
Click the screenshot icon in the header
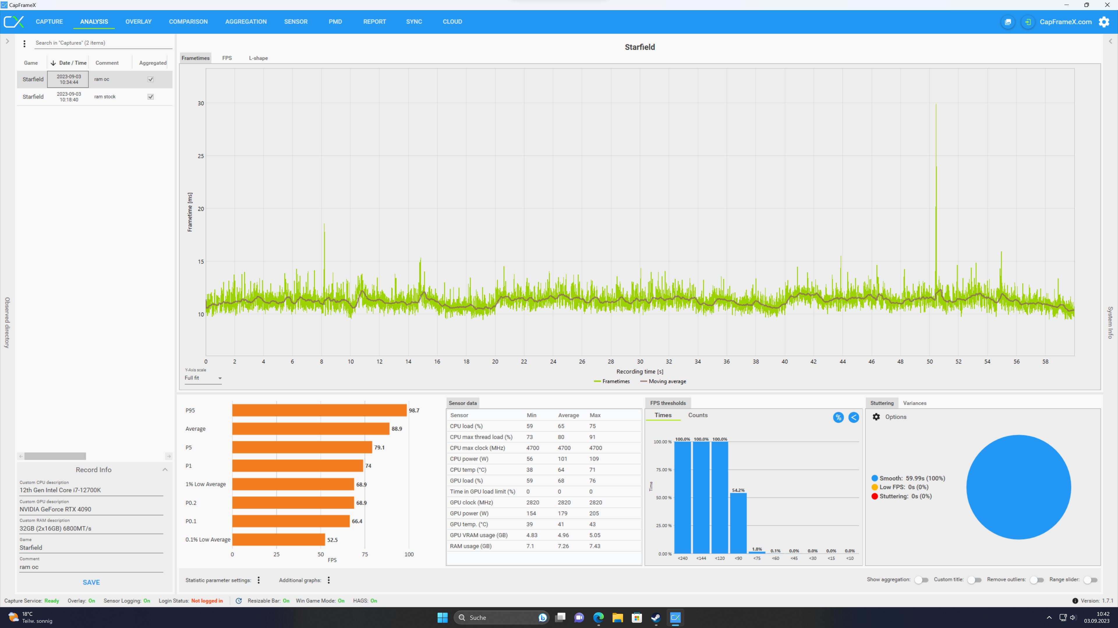click(x=1008, y=22)
